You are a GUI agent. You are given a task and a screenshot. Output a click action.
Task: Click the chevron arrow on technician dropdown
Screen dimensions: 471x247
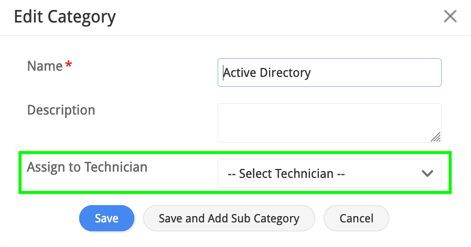pos(427,174)
